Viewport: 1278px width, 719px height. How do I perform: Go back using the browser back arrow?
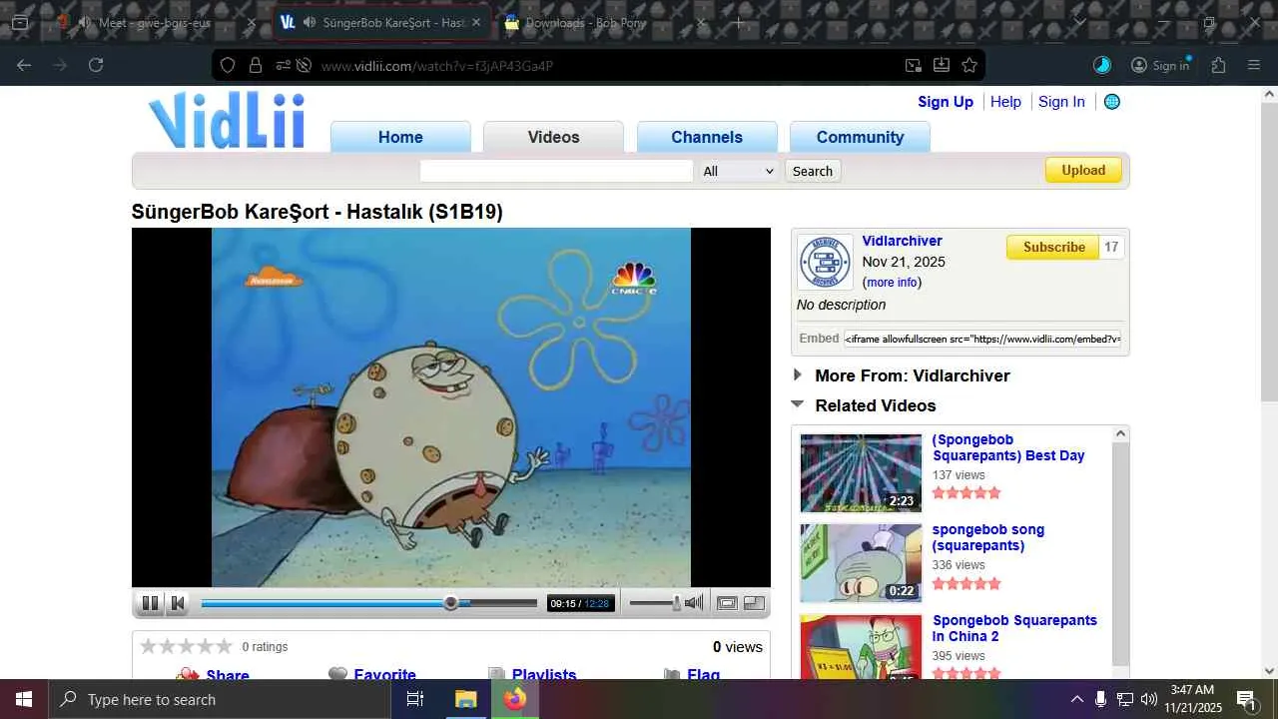(x=24, y=65)
